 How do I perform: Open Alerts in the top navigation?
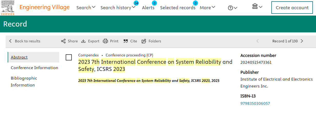(x=148, y=8)
